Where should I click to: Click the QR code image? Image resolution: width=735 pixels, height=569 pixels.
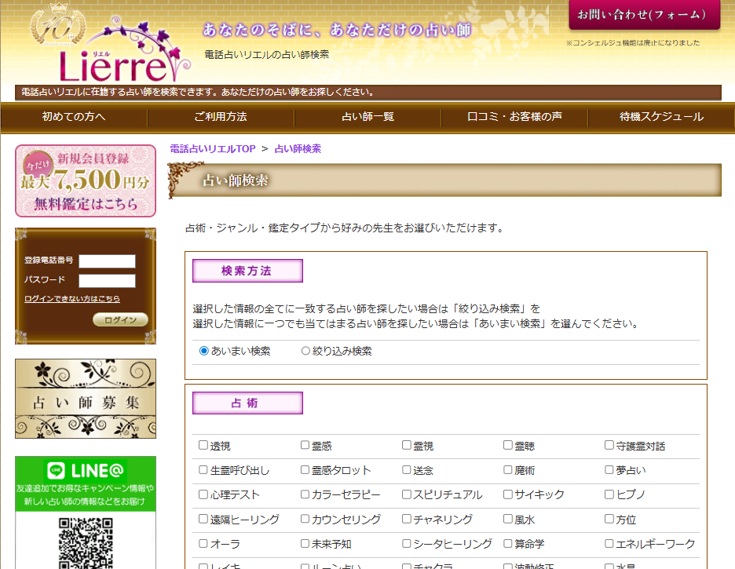click(86, 543)
